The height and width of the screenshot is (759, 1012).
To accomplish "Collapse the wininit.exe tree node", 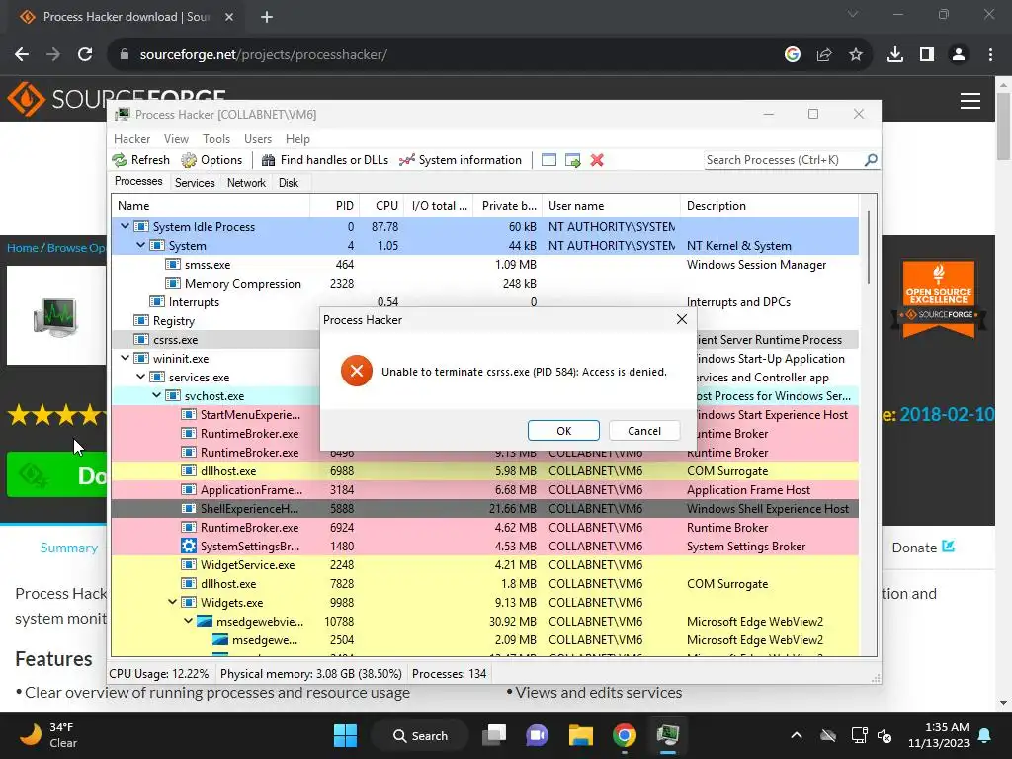I will [126, 358].
